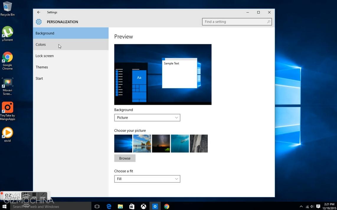Click the Browse button

(x=125, y=158)
